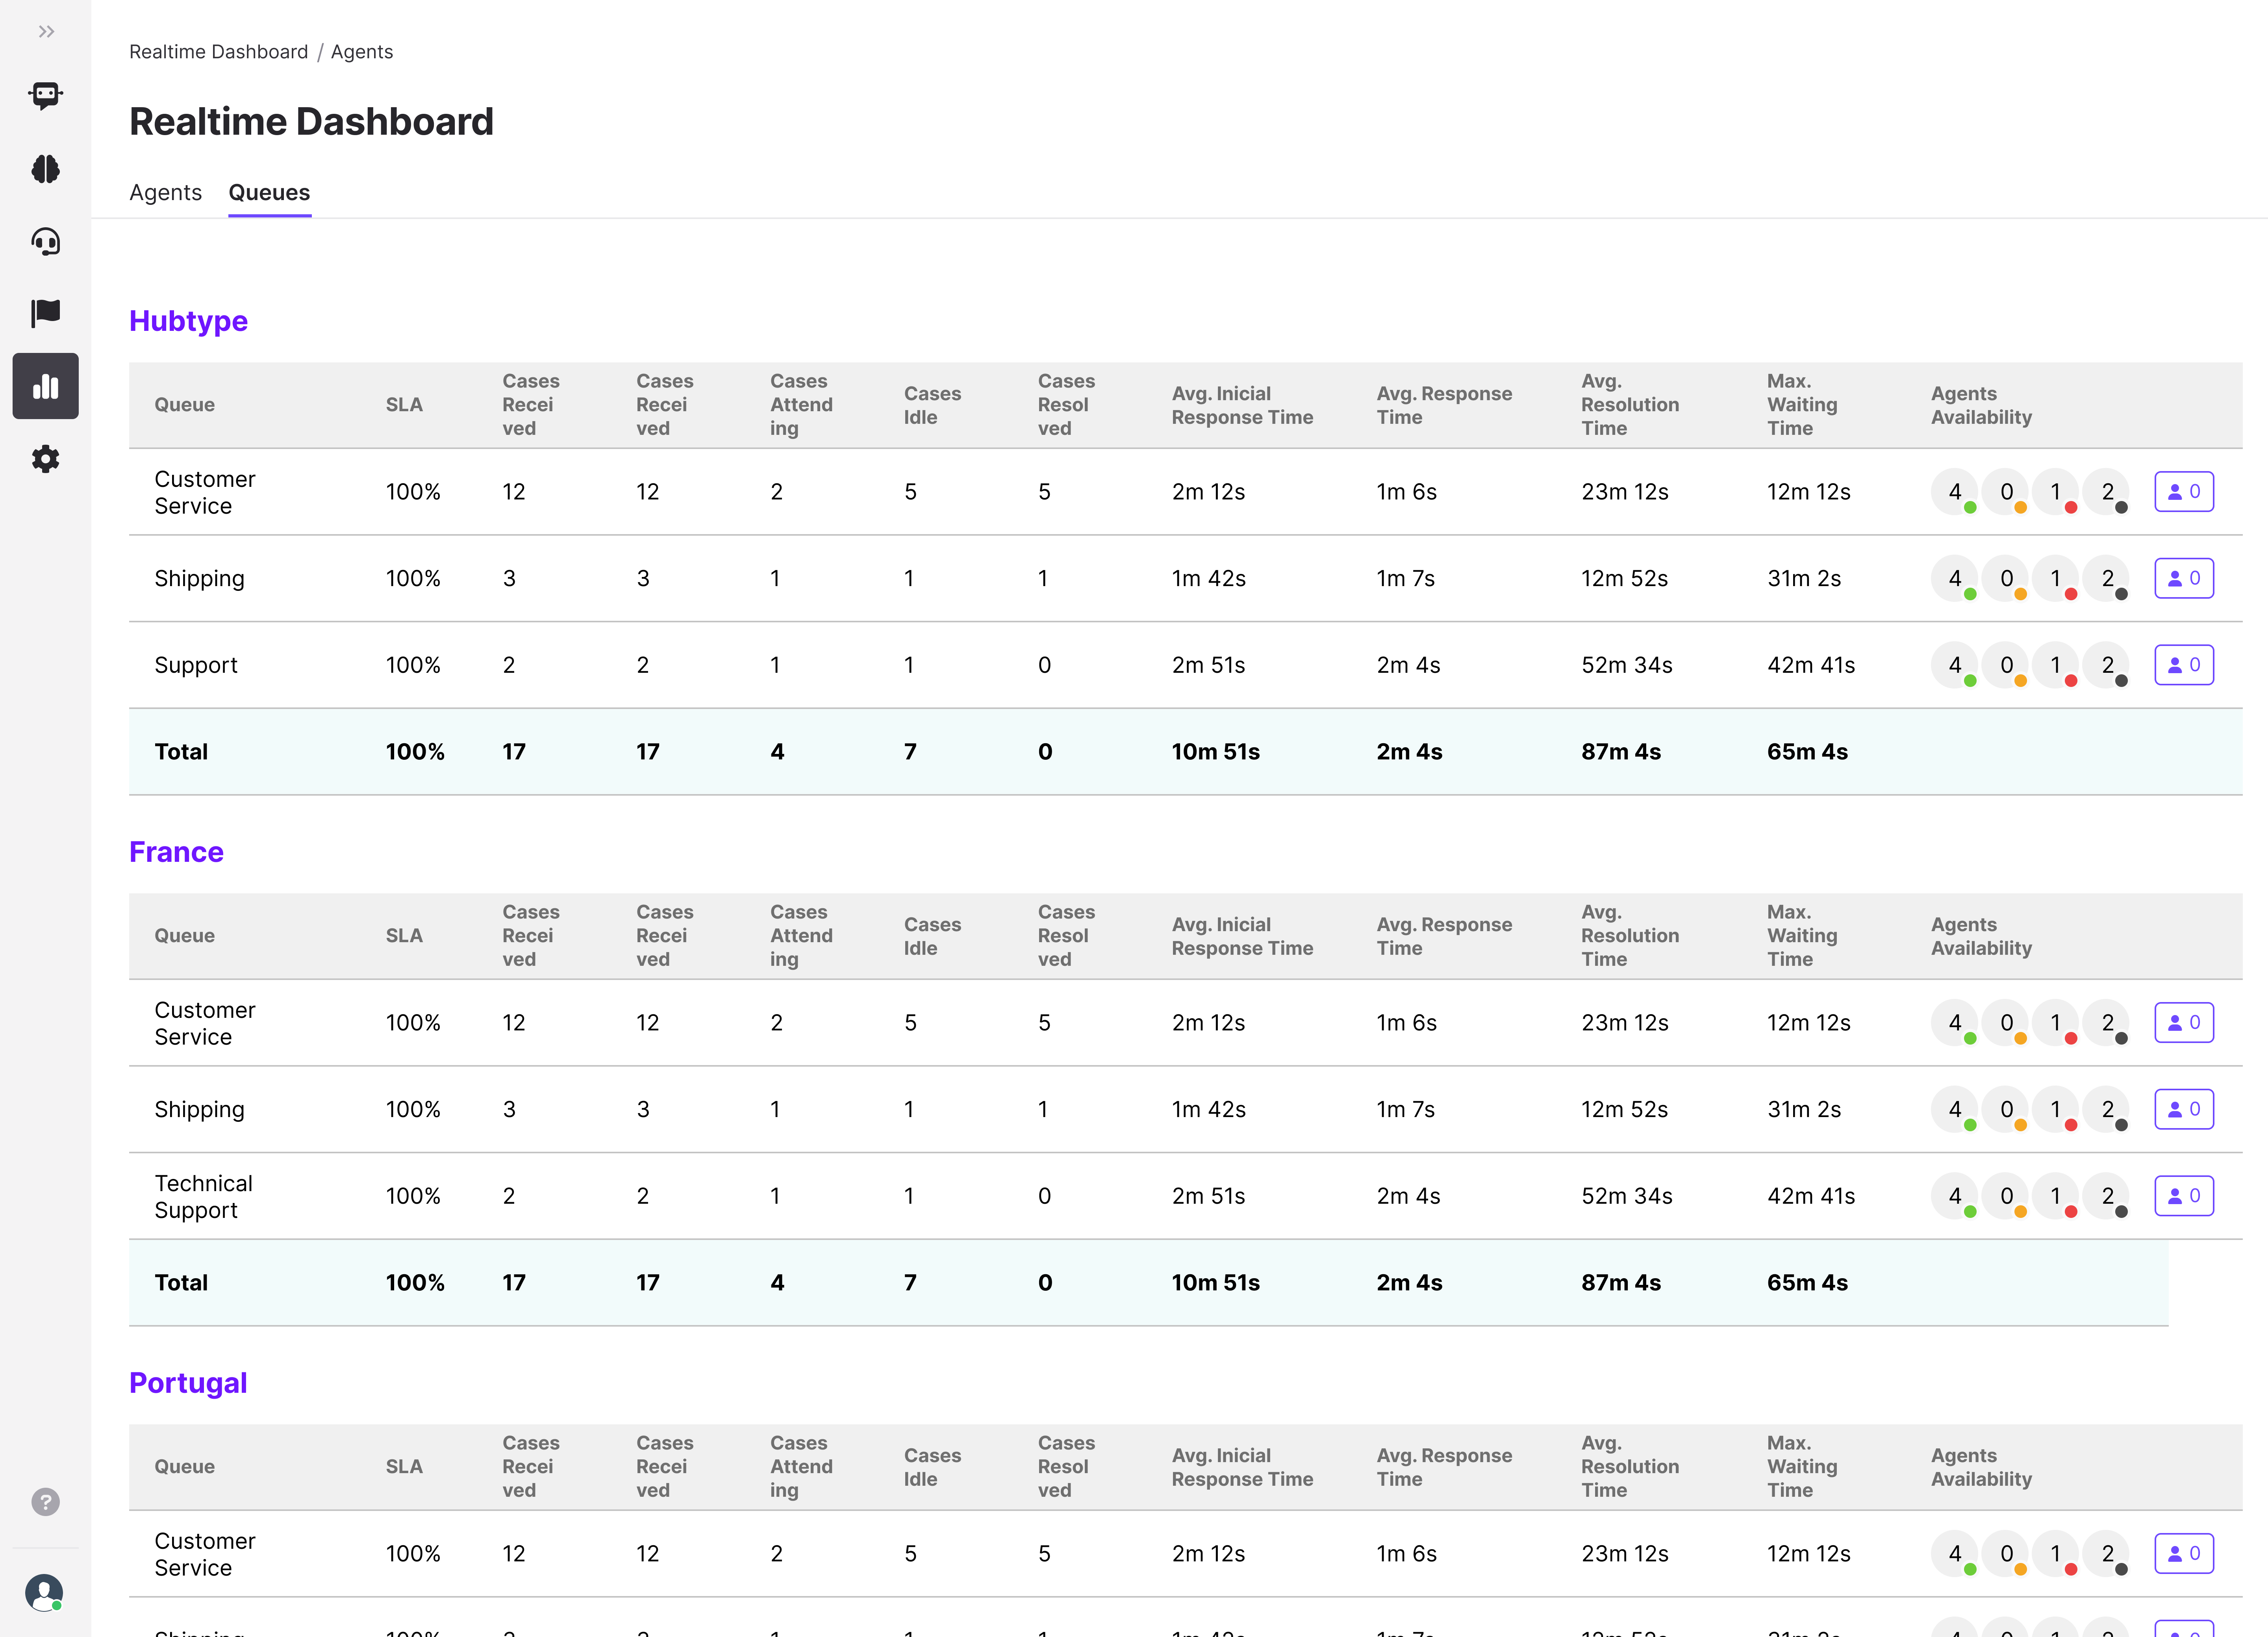
Task: Open the user profile avatar
Action: (x=44, y=1592)
